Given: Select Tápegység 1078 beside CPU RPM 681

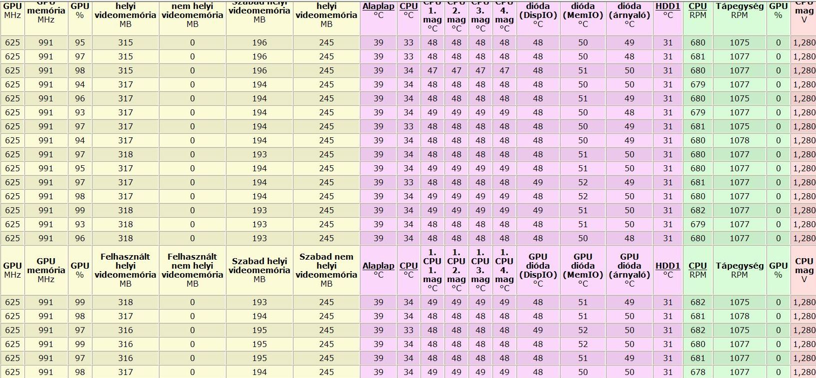Looking at the screenshot, I should [739, 316].
